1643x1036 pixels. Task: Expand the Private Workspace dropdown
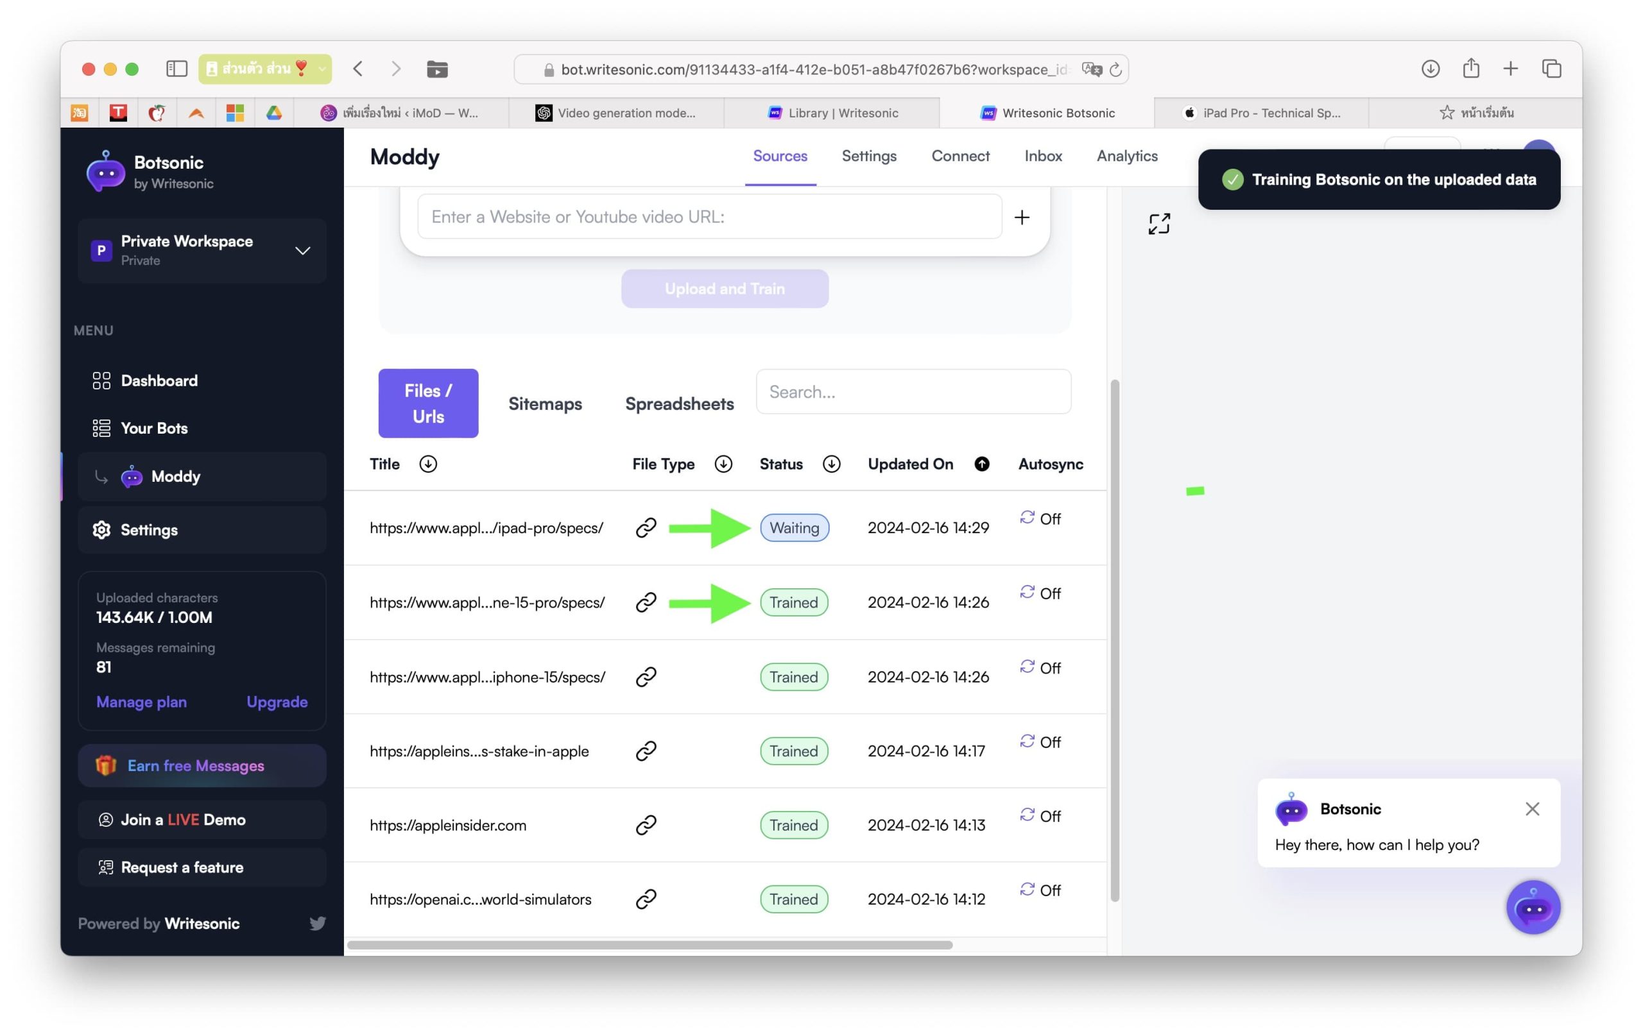pos(302,251)
